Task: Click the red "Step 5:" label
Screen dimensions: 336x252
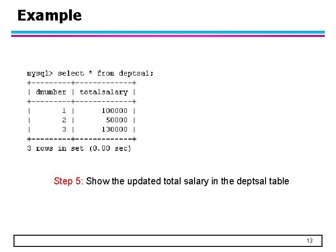Action: pyautogui.click(x=68, y=181)
